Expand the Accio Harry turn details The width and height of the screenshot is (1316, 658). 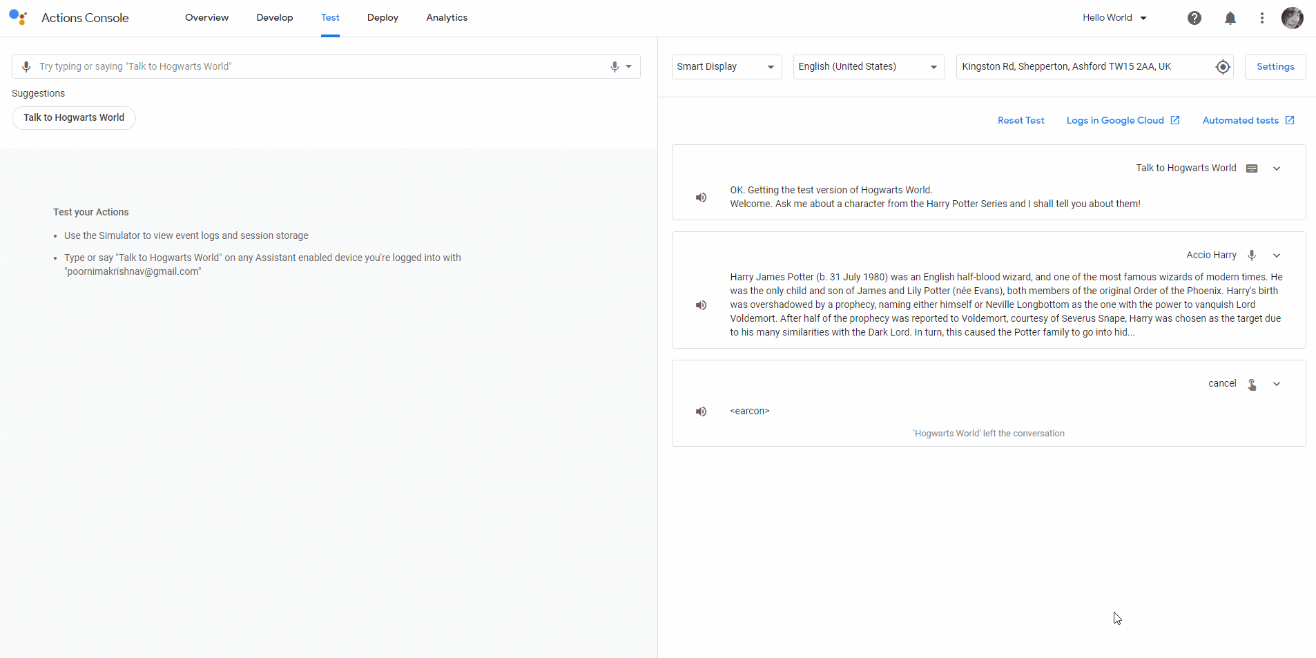tap(1277, 255)
